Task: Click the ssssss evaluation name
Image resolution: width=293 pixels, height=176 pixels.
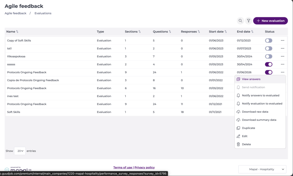Action: pyautogui.click(x=11, y=64)
